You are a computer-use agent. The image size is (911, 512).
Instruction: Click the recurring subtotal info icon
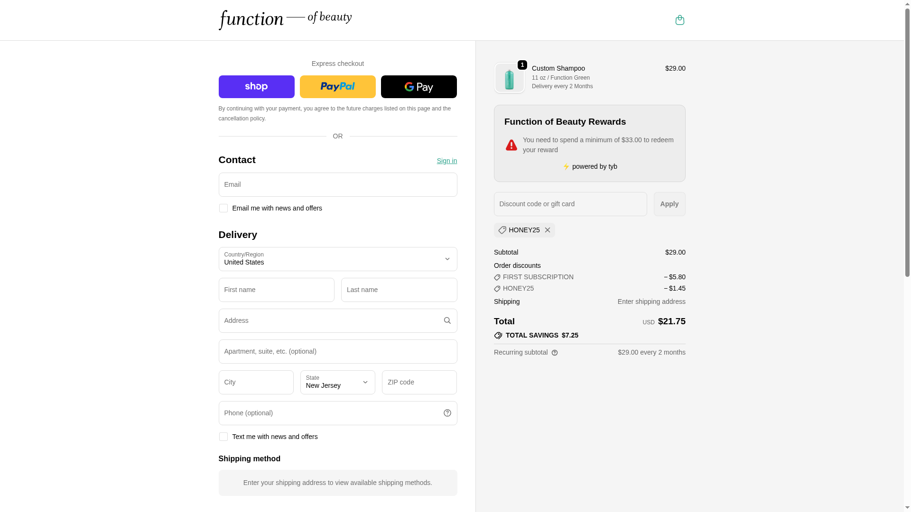point(555,353)
